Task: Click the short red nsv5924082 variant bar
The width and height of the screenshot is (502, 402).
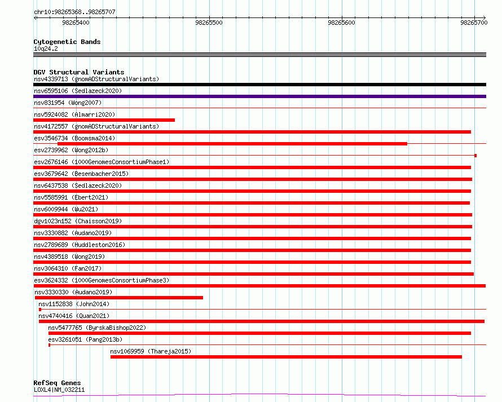Action: (104, 120)
